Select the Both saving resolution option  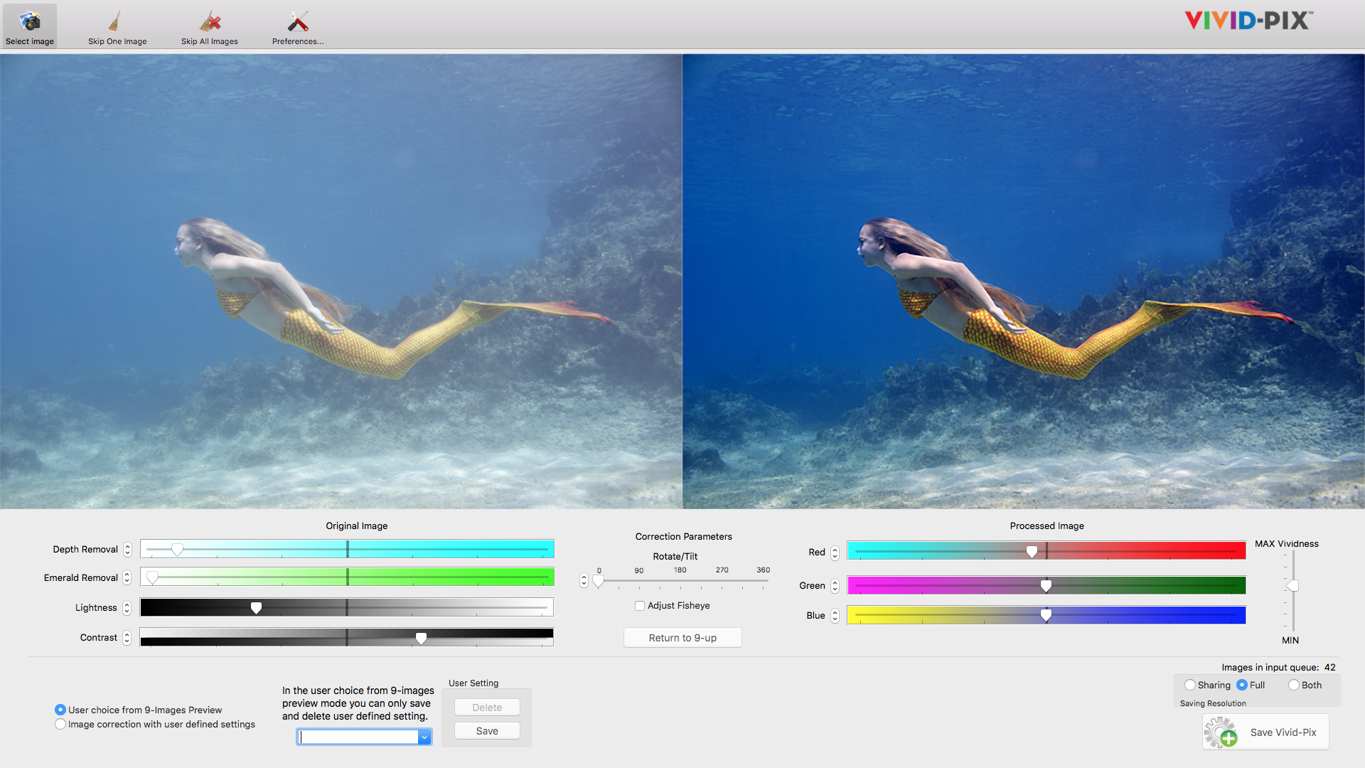[1294, 685]
